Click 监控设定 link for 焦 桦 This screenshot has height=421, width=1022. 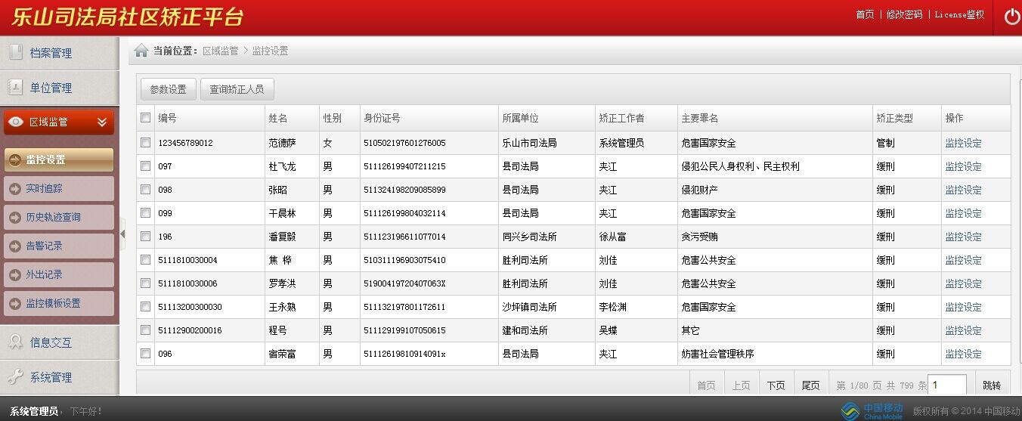pyautogui.click(x=963, y=260)
